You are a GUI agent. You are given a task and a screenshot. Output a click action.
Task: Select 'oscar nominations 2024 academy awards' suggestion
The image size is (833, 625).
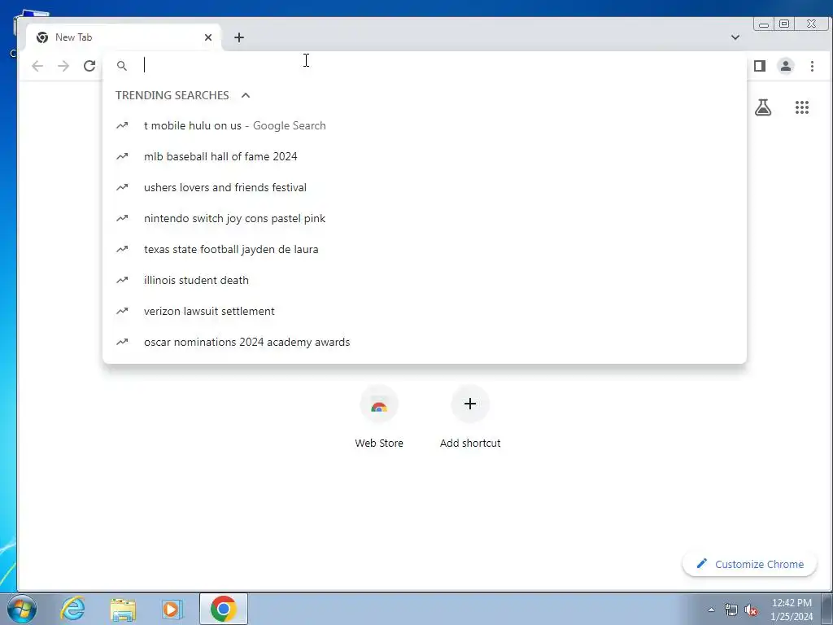tap(425, 342)
